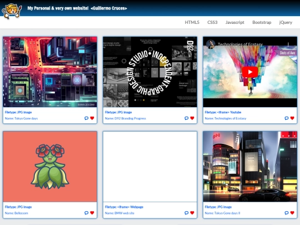The image size is (300, 225).
Task: Comment on the D92 Branding Progress card
Action: pyautogui.click(x=186, y=118)
